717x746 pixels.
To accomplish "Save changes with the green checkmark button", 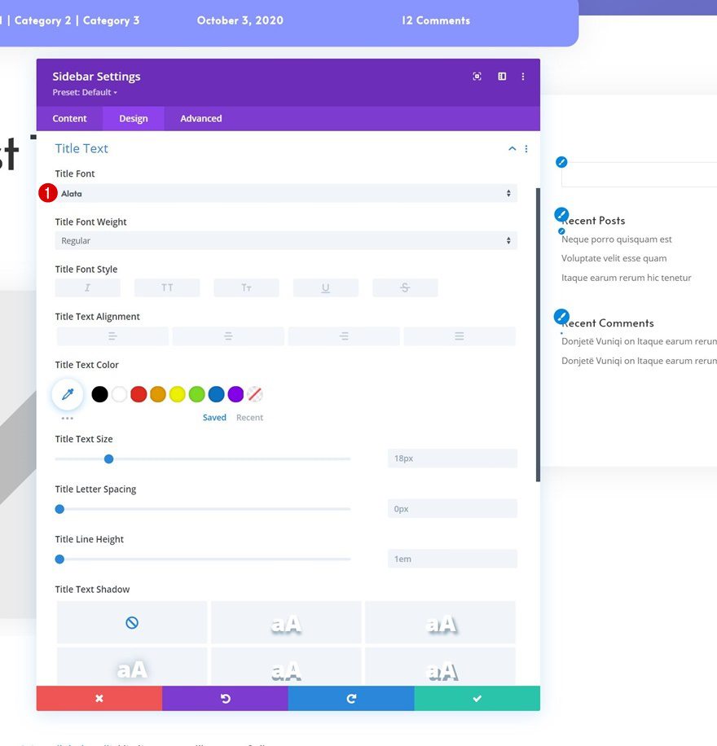I will 477,698.
